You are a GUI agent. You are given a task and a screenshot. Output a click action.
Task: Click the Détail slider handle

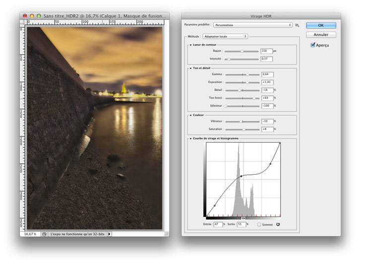point(240,90)
